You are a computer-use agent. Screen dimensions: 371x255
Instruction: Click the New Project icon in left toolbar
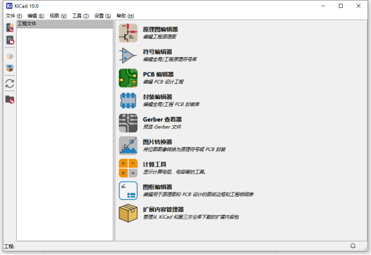(9, 28)
